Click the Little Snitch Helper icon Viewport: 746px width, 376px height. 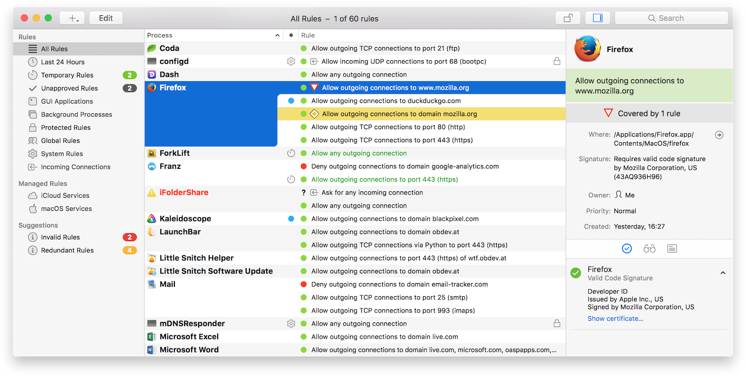pos(152,258)
